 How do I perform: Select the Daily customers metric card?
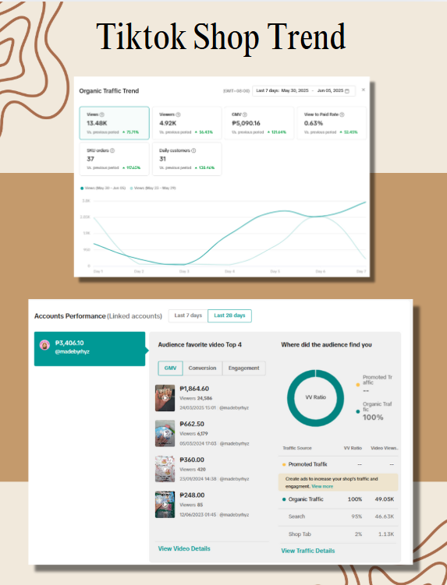tap(187, 159)
